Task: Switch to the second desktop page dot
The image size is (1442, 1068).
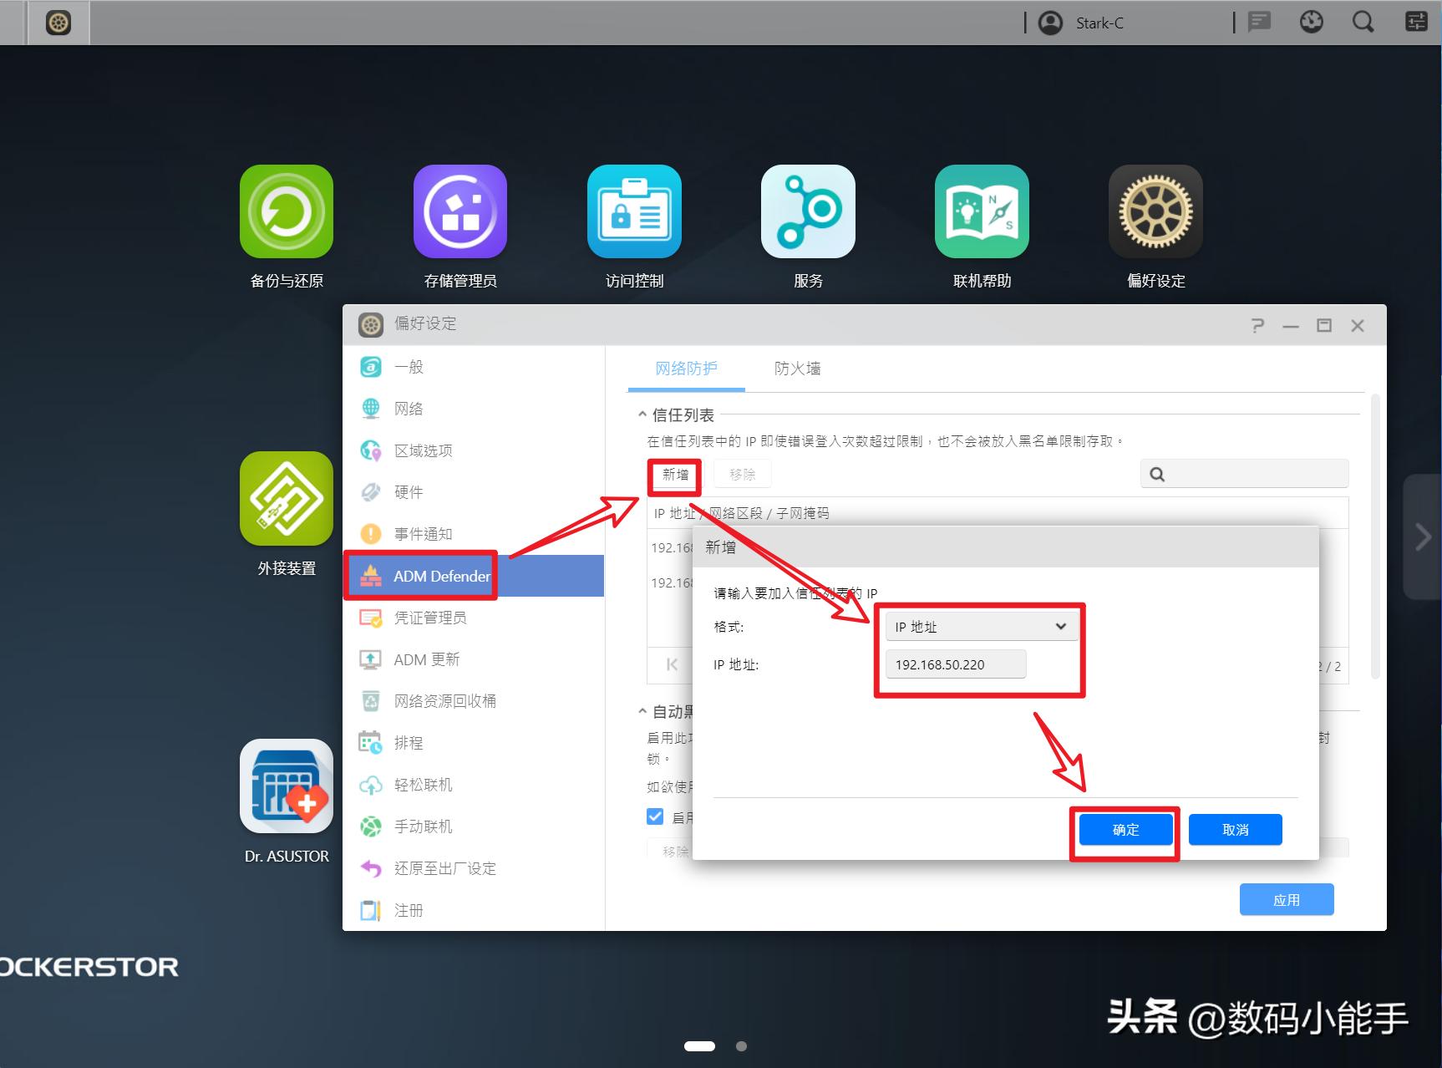Action: tap(741, 1046)
